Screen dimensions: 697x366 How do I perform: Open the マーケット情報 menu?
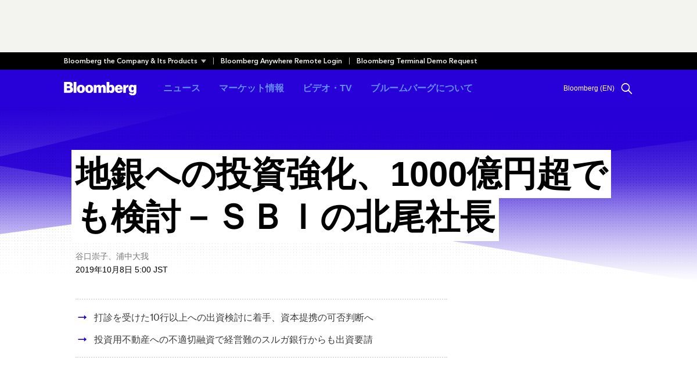click(252, 88)
